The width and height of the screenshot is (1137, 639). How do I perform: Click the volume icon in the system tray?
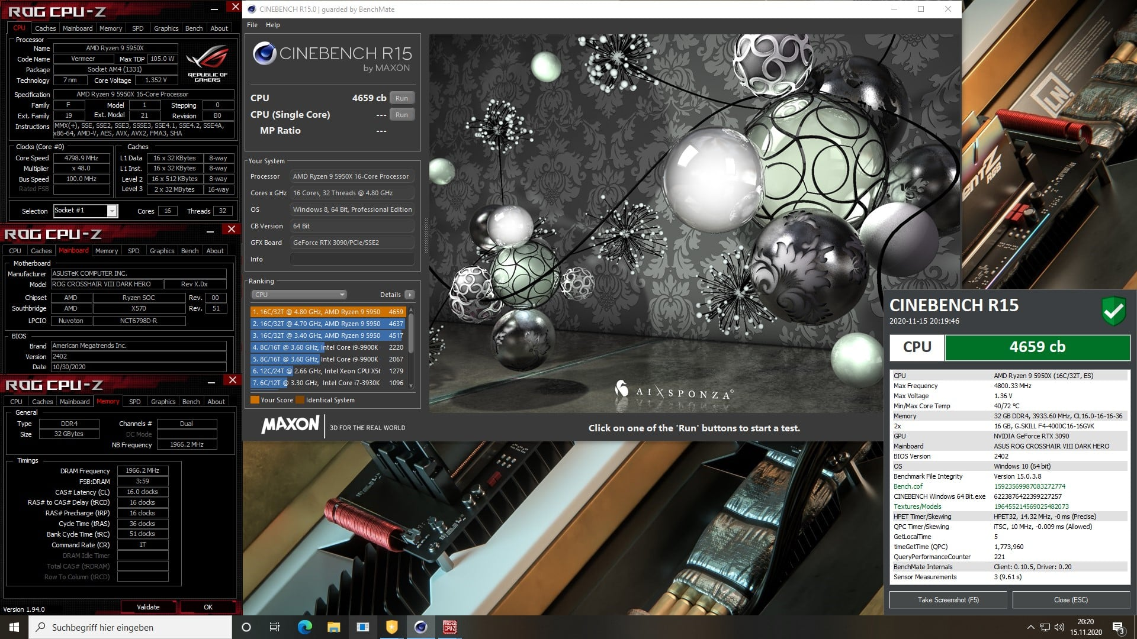tap(1059, 627)
